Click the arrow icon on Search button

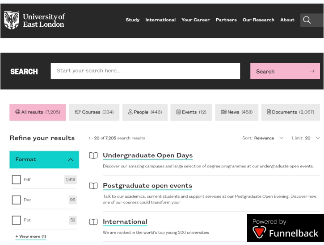pos(311,71)
